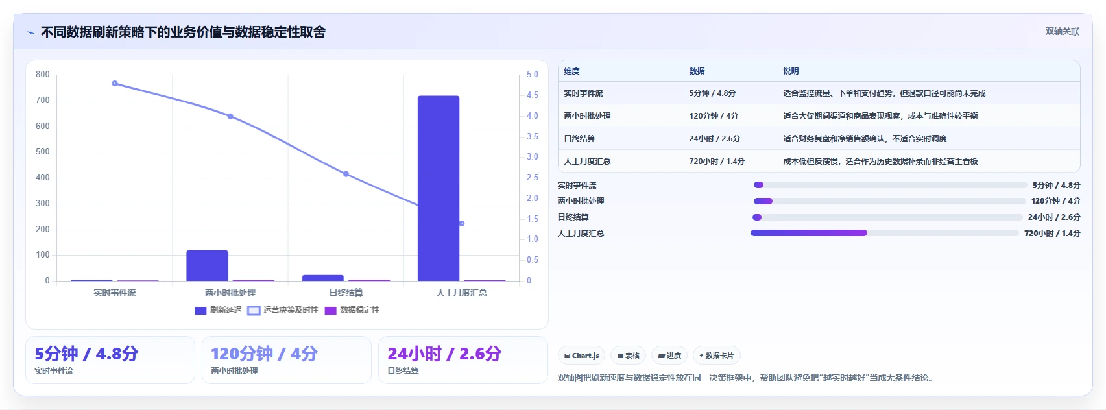
Task: Click the description starting 适合财务复盘
Action: pos(865,139)
